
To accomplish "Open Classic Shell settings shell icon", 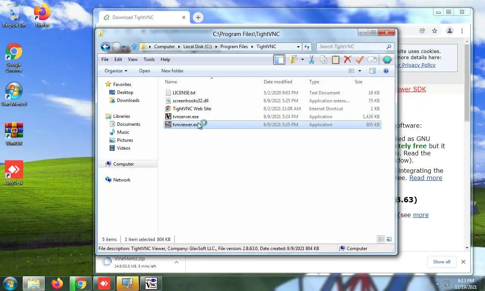I will [x=387, y=59].
